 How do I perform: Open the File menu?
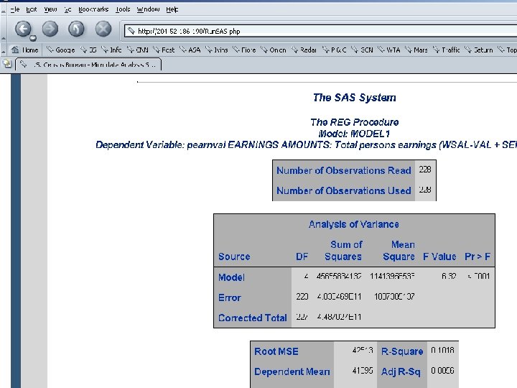pos(15,9)
